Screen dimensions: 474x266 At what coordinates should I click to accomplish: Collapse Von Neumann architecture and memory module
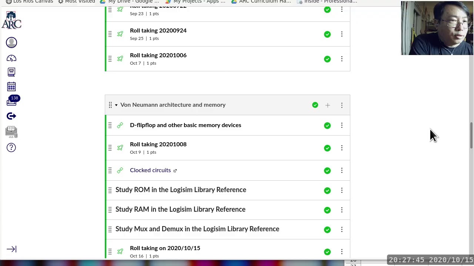116,105
